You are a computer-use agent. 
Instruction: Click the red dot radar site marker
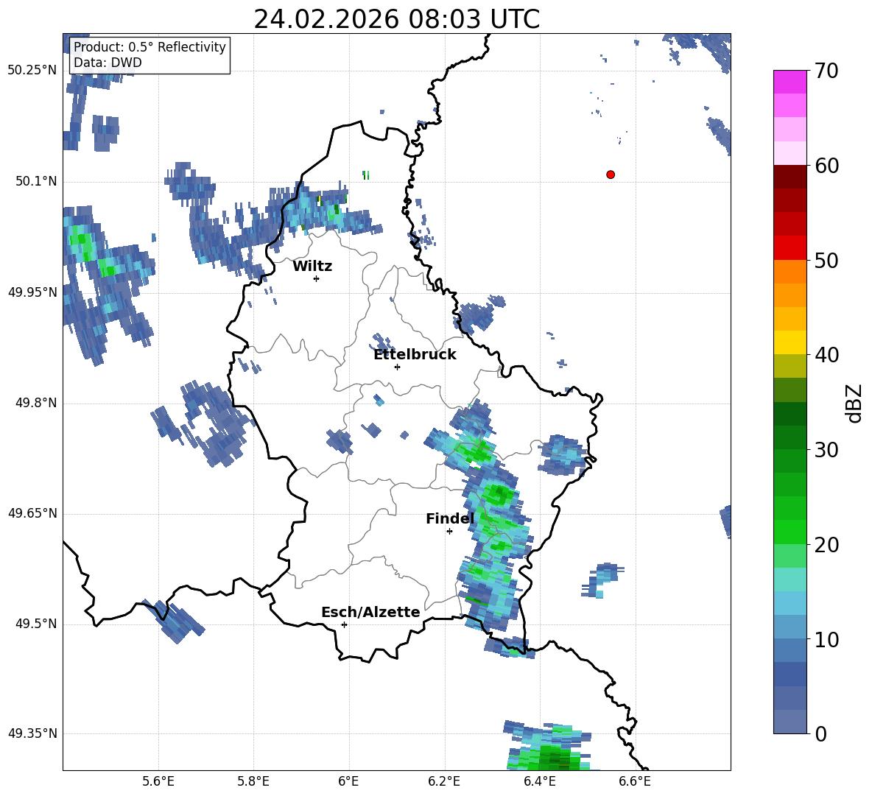[x=611, y=175]
